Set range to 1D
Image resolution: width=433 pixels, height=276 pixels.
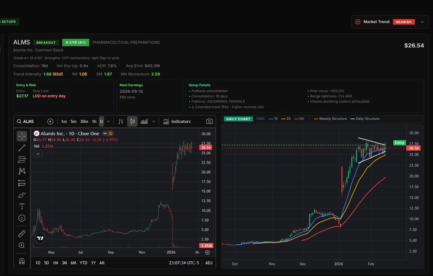click(x=38, y=263)
